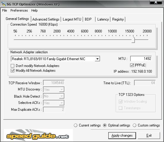Open the Selective ACKs dropdown

pos(62,103)
